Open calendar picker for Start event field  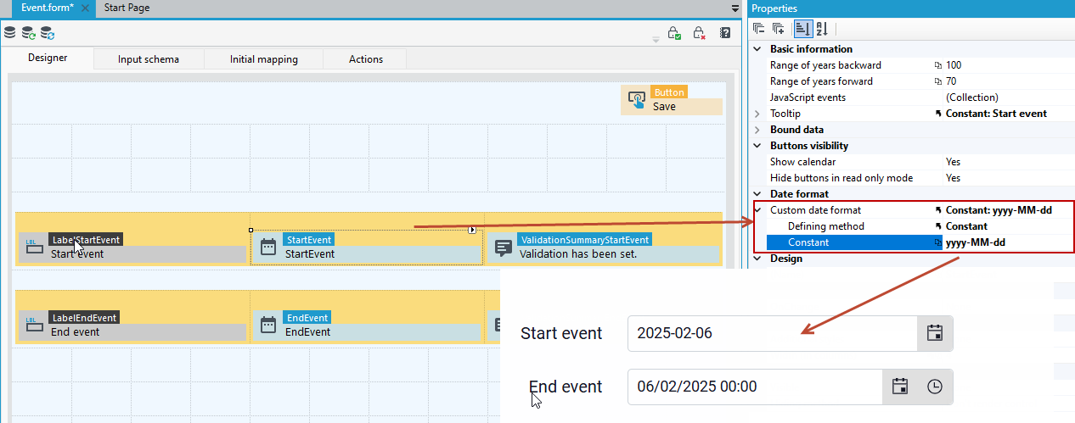click(x=935, y=333)
